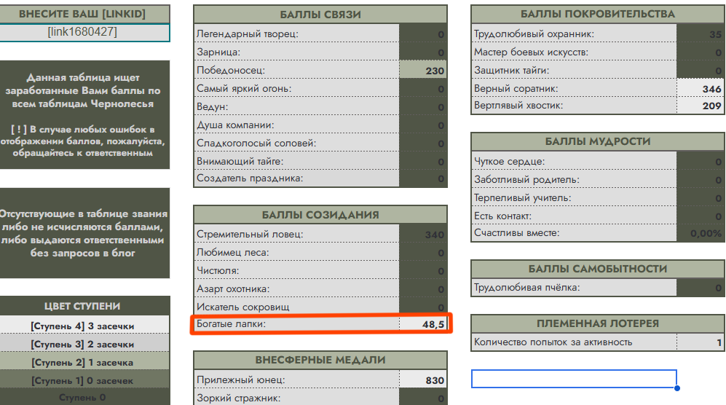Select the Трудолюбивый охранник value 35

pos(700,34)
